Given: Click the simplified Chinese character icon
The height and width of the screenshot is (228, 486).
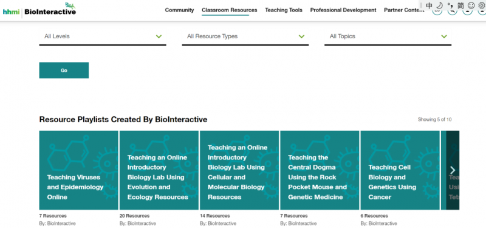Looking at the screenshot, I should [x=460, y=5].
